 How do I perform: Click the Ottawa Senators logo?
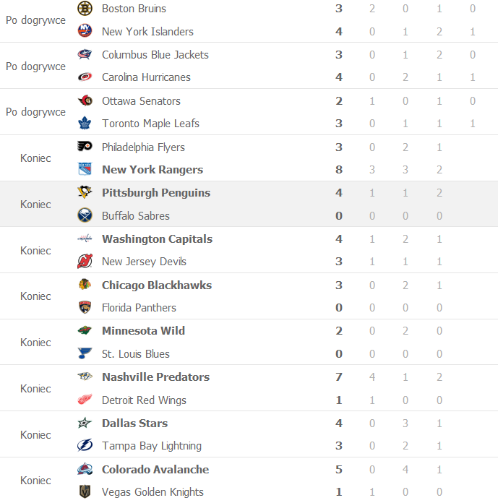(x=85, y=101)
